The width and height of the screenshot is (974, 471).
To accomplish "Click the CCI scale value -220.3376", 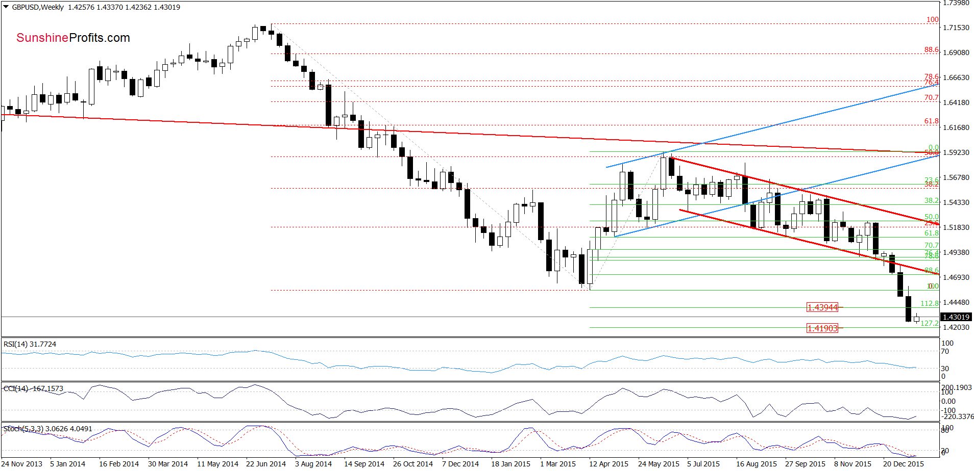I will pos(958,416).
